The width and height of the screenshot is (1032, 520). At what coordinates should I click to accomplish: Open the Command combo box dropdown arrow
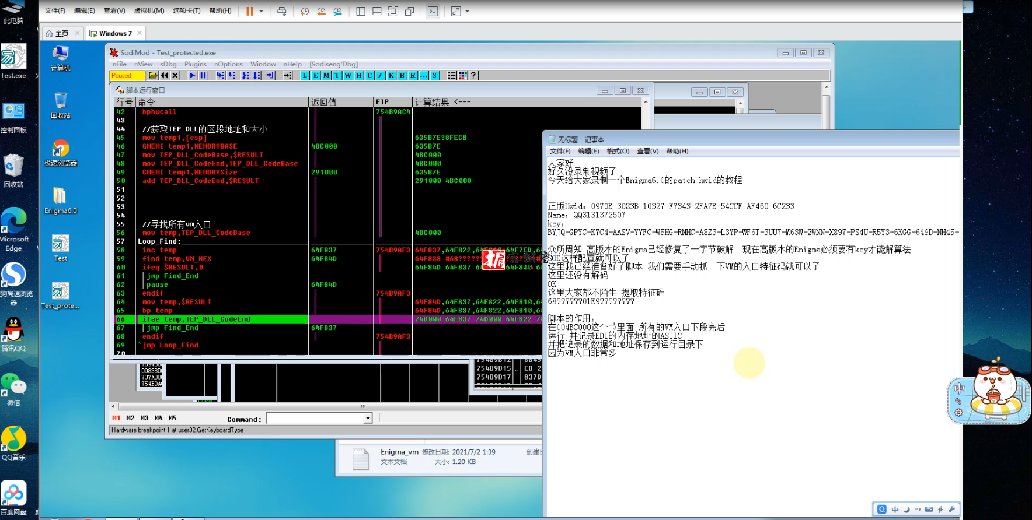[368, 418]
